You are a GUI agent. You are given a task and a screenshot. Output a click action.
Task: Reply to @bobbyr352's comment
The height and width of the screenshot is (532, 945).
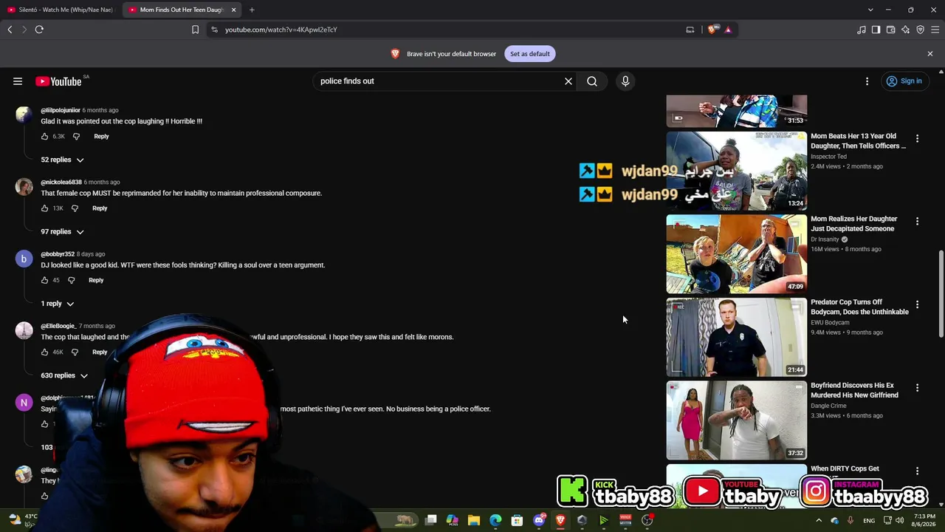pyautogui.click(x=96, y=280)
